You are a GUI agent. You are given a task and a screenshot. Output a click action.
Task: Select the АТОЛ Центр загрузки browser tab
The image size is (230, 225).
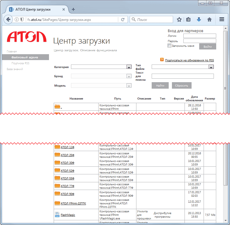click(x=37, y=9)
